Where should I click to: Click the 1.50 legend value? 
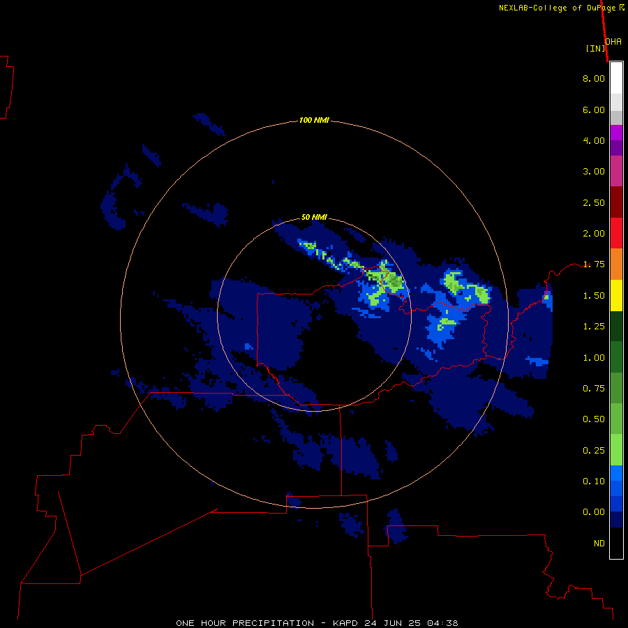tap(594, 296)
